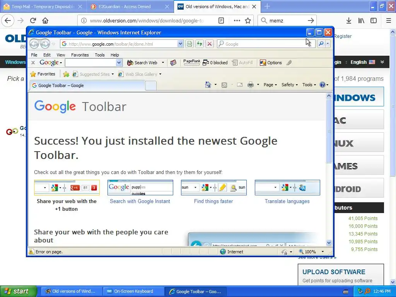Screen dimensions: 396x297
Task: Open Google Toolbar Options
Action: [271, 63]
